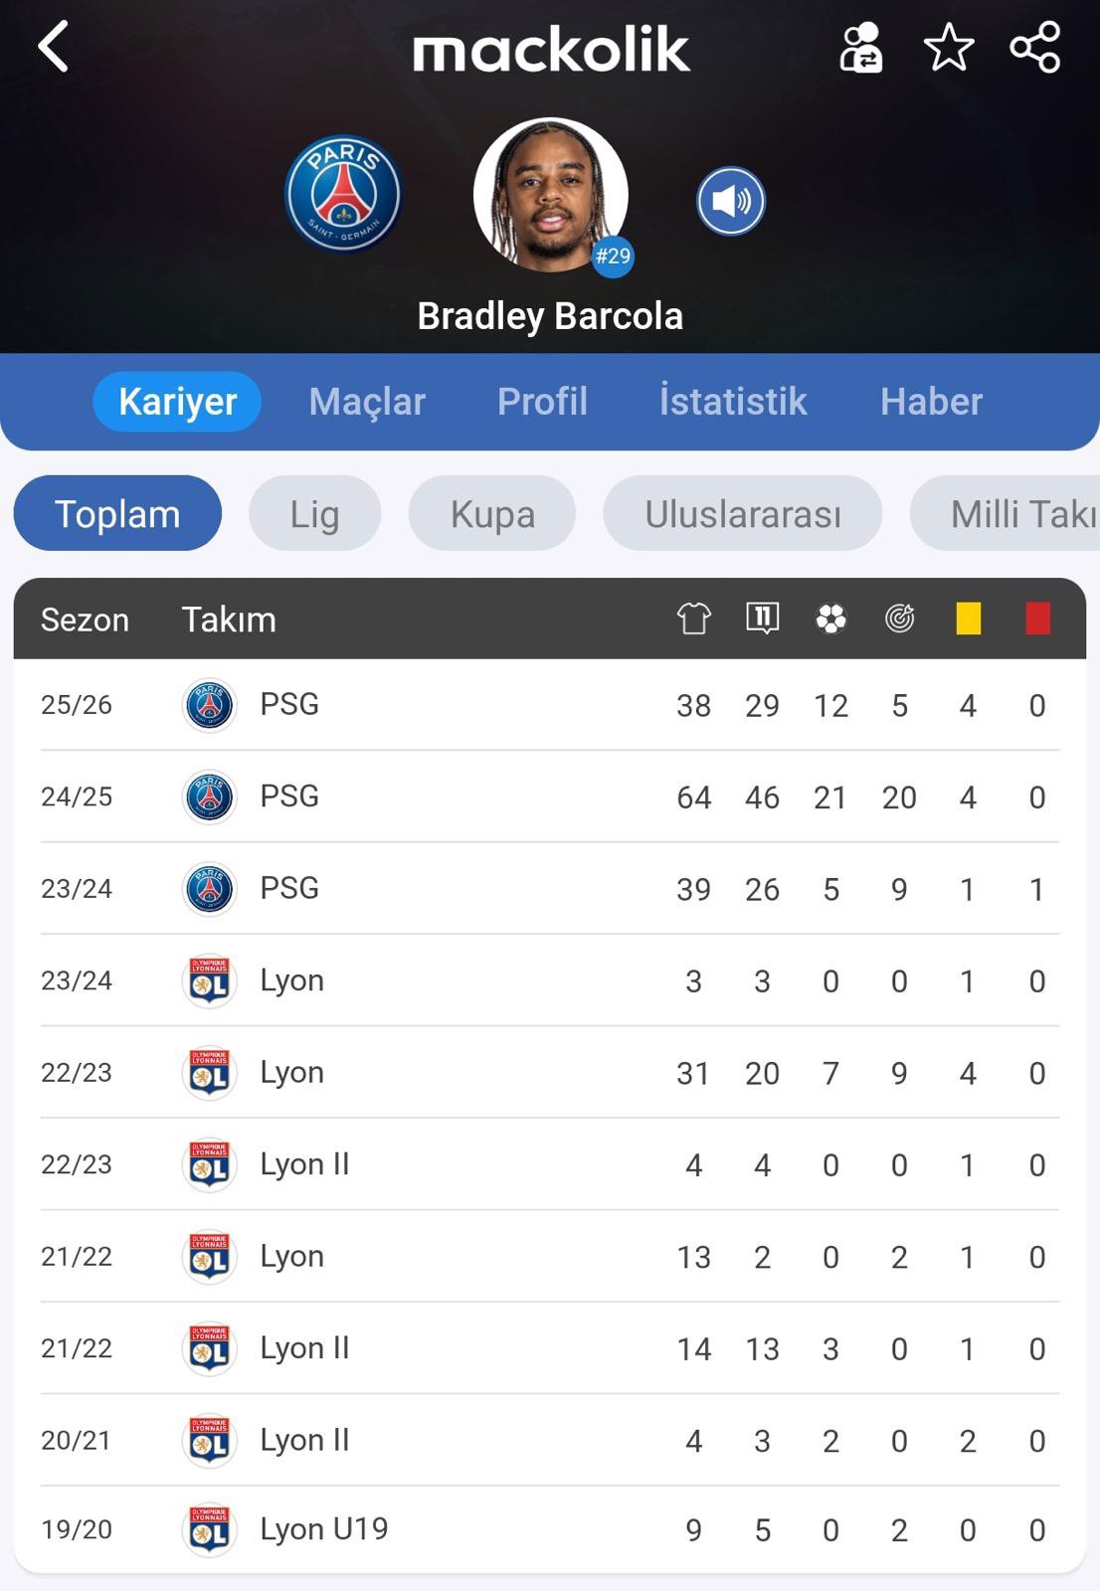Open the Paris Saint-Germain club crest

pyautogui.click(x=343, y=194)
